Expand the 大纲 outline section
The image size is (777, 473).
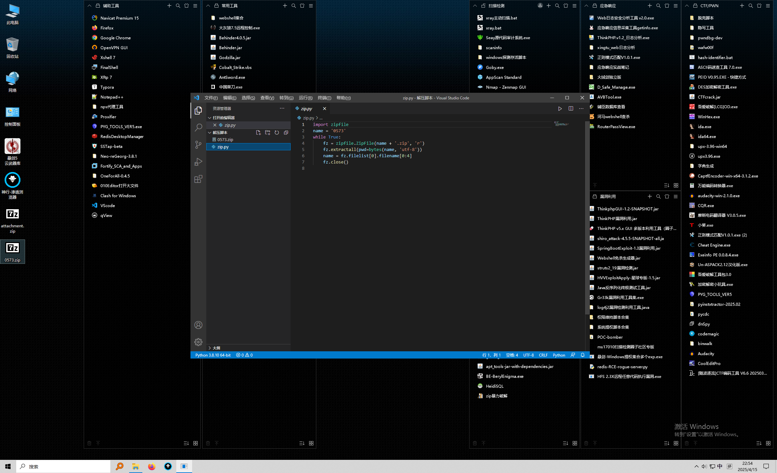[x=210, y=348]
